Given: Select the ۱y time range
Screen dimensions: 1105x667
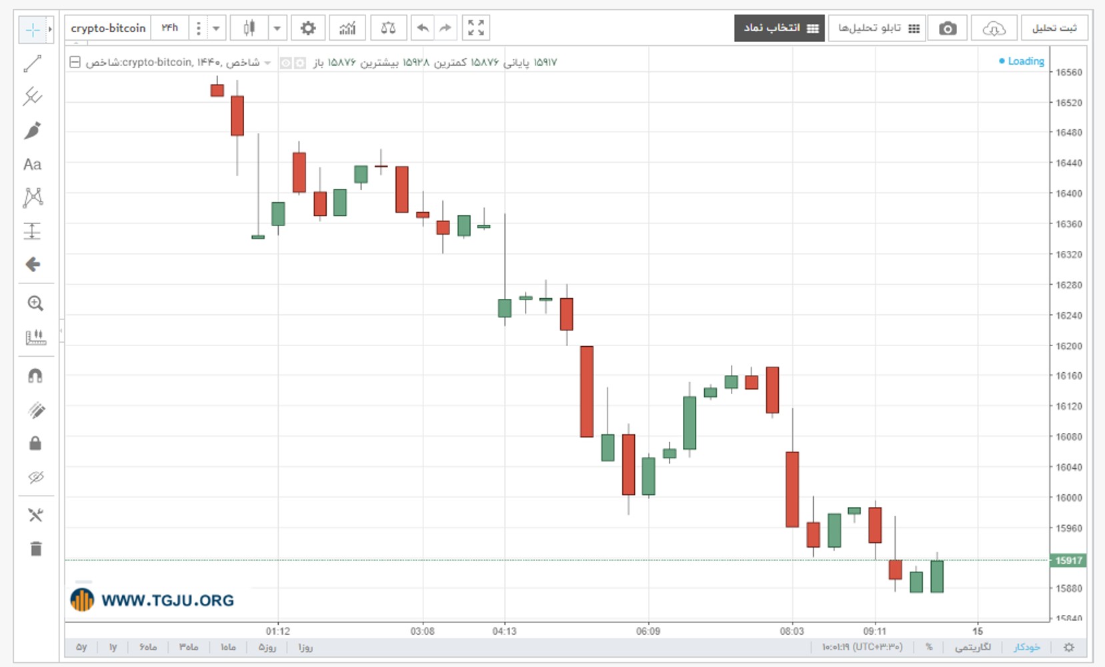Looking at the screenshot, I should point(113,647).
